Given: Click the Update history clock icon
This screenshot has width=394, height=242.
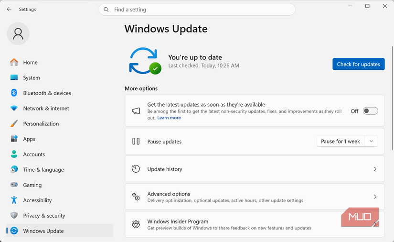Looking at the screenshot, I should click(136, 169).
